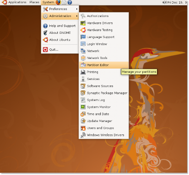Open Printing settings

[104, 72]
